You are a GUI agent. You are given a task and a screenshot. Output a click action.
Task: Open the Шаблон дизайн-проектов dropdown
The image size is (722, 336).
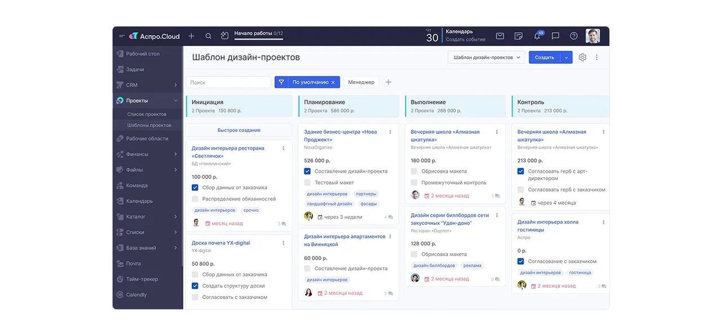[486, 57]
